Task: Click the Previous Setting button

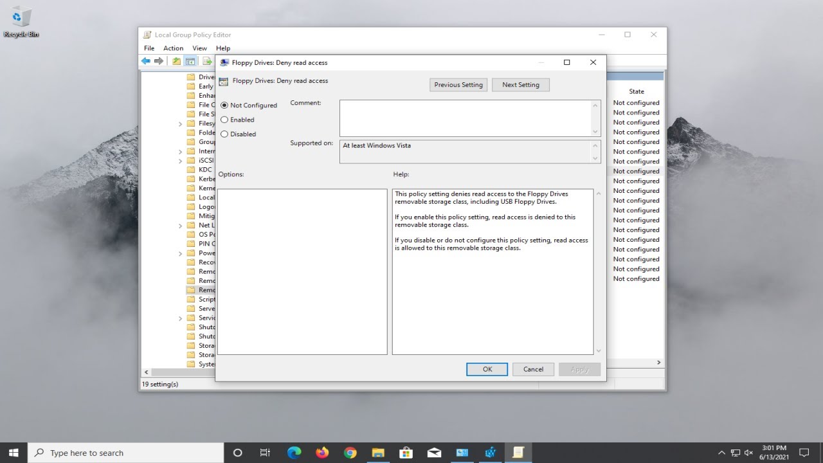Action: click(458, 85)
